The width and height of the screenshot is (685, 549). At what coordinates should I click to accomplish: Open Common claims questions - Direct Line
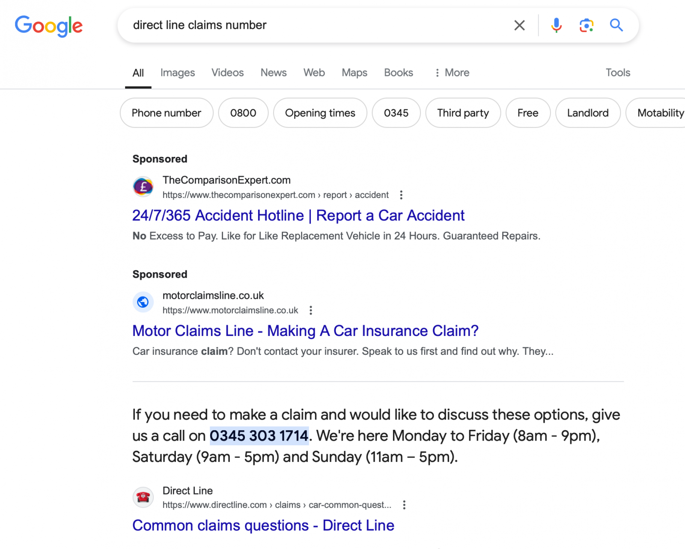point(263,525)
